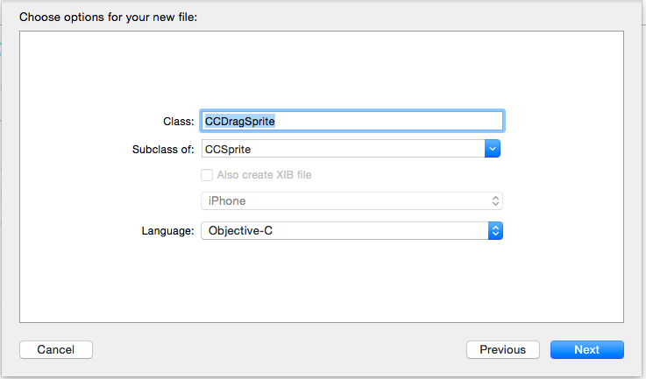
Task: Click the Objective-C text in Language popup
Action: click(240, 231)
